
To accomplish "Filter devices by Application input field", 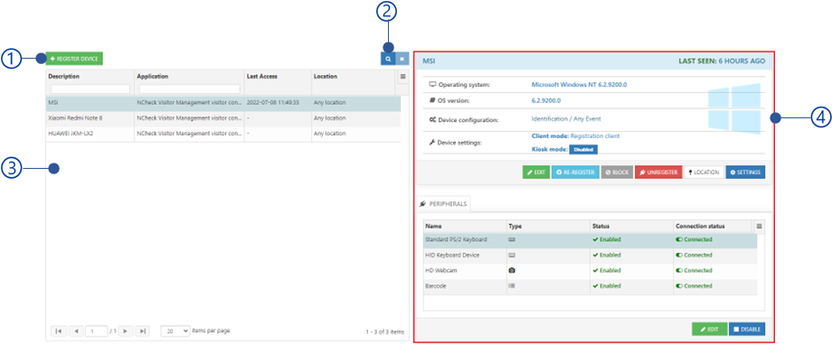I will click(189, 89).
